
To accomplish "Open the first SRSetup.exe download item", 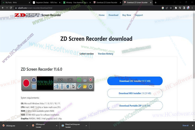I will click(13, 126).
